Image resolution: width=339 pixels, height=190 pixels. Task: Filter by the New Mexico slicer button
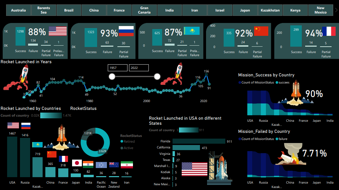320,10
